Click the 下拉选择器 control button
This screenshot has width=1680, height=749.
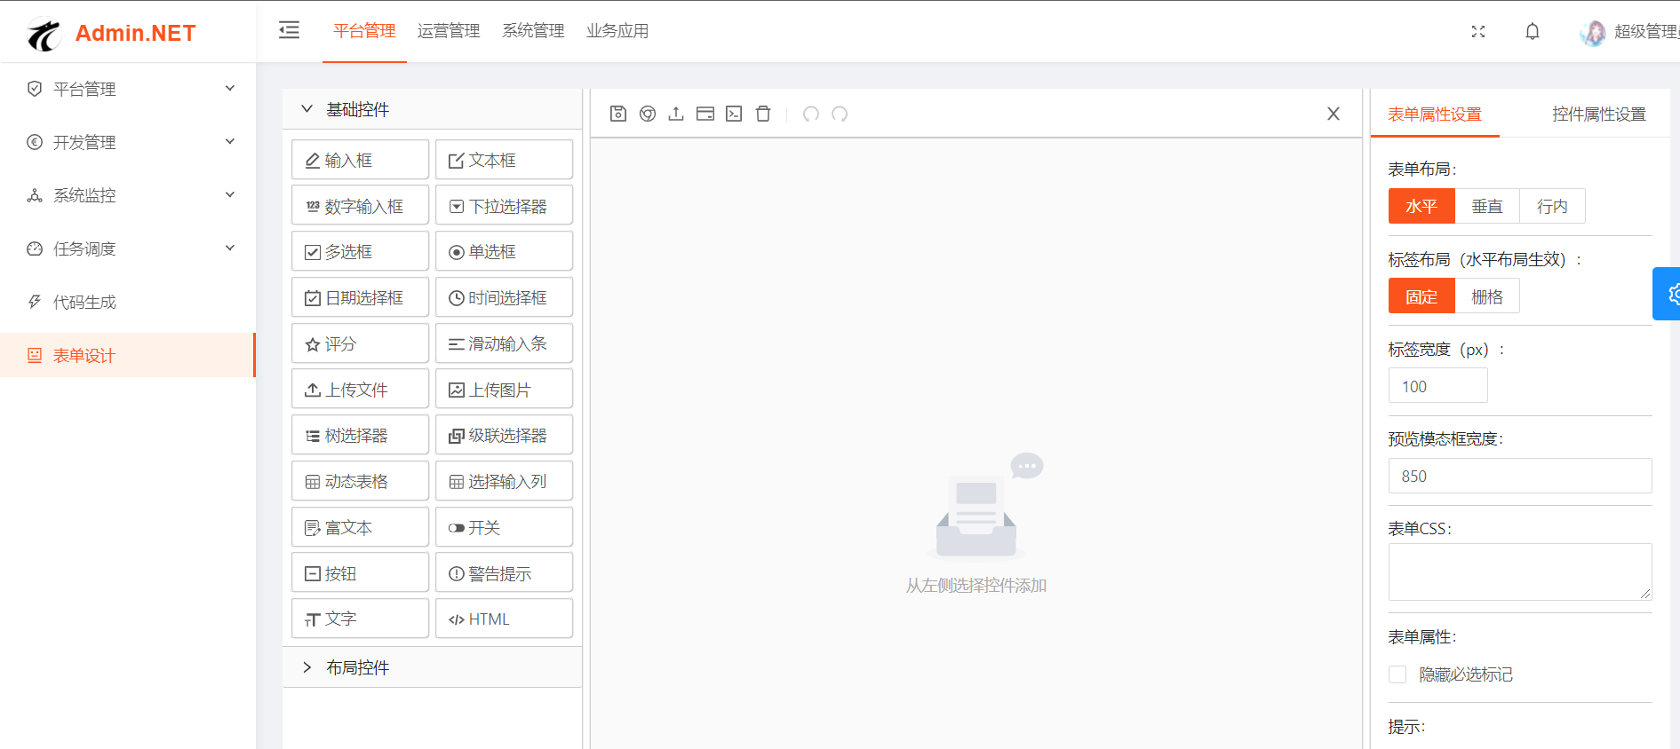tap(504, 207)
